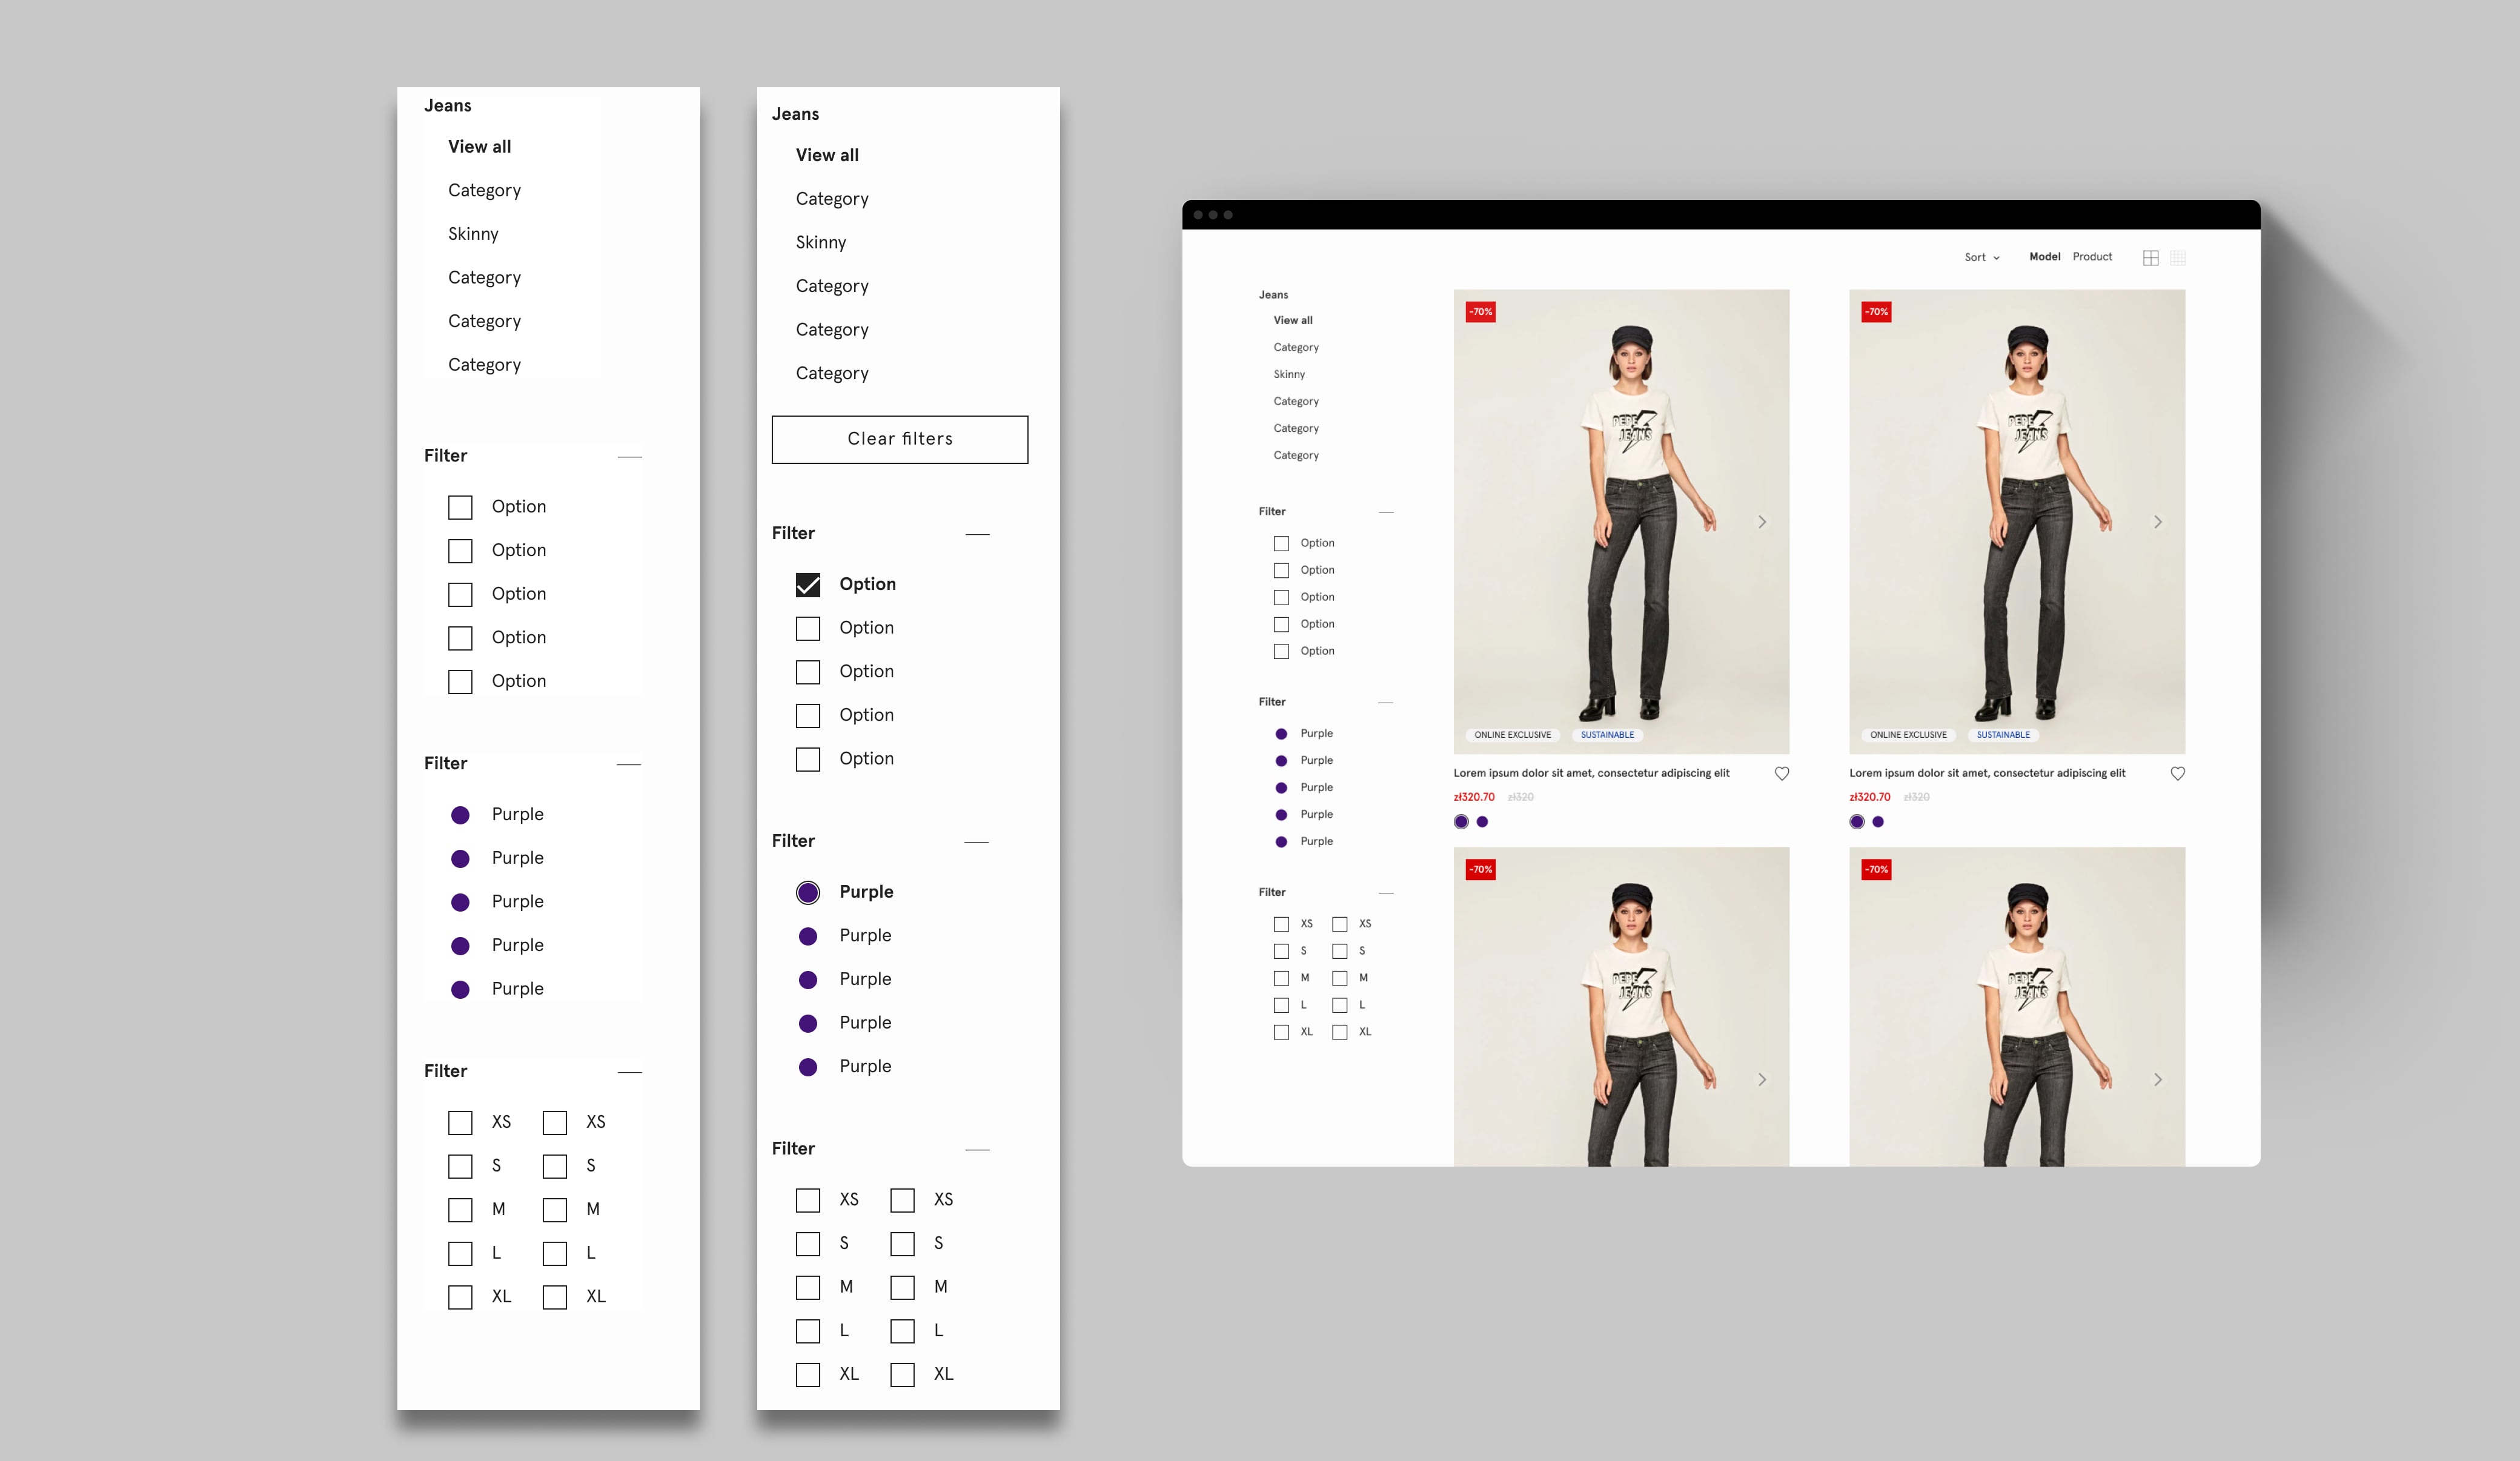
Task: Select the Model view tab
Action: (x=2044, y=257)
